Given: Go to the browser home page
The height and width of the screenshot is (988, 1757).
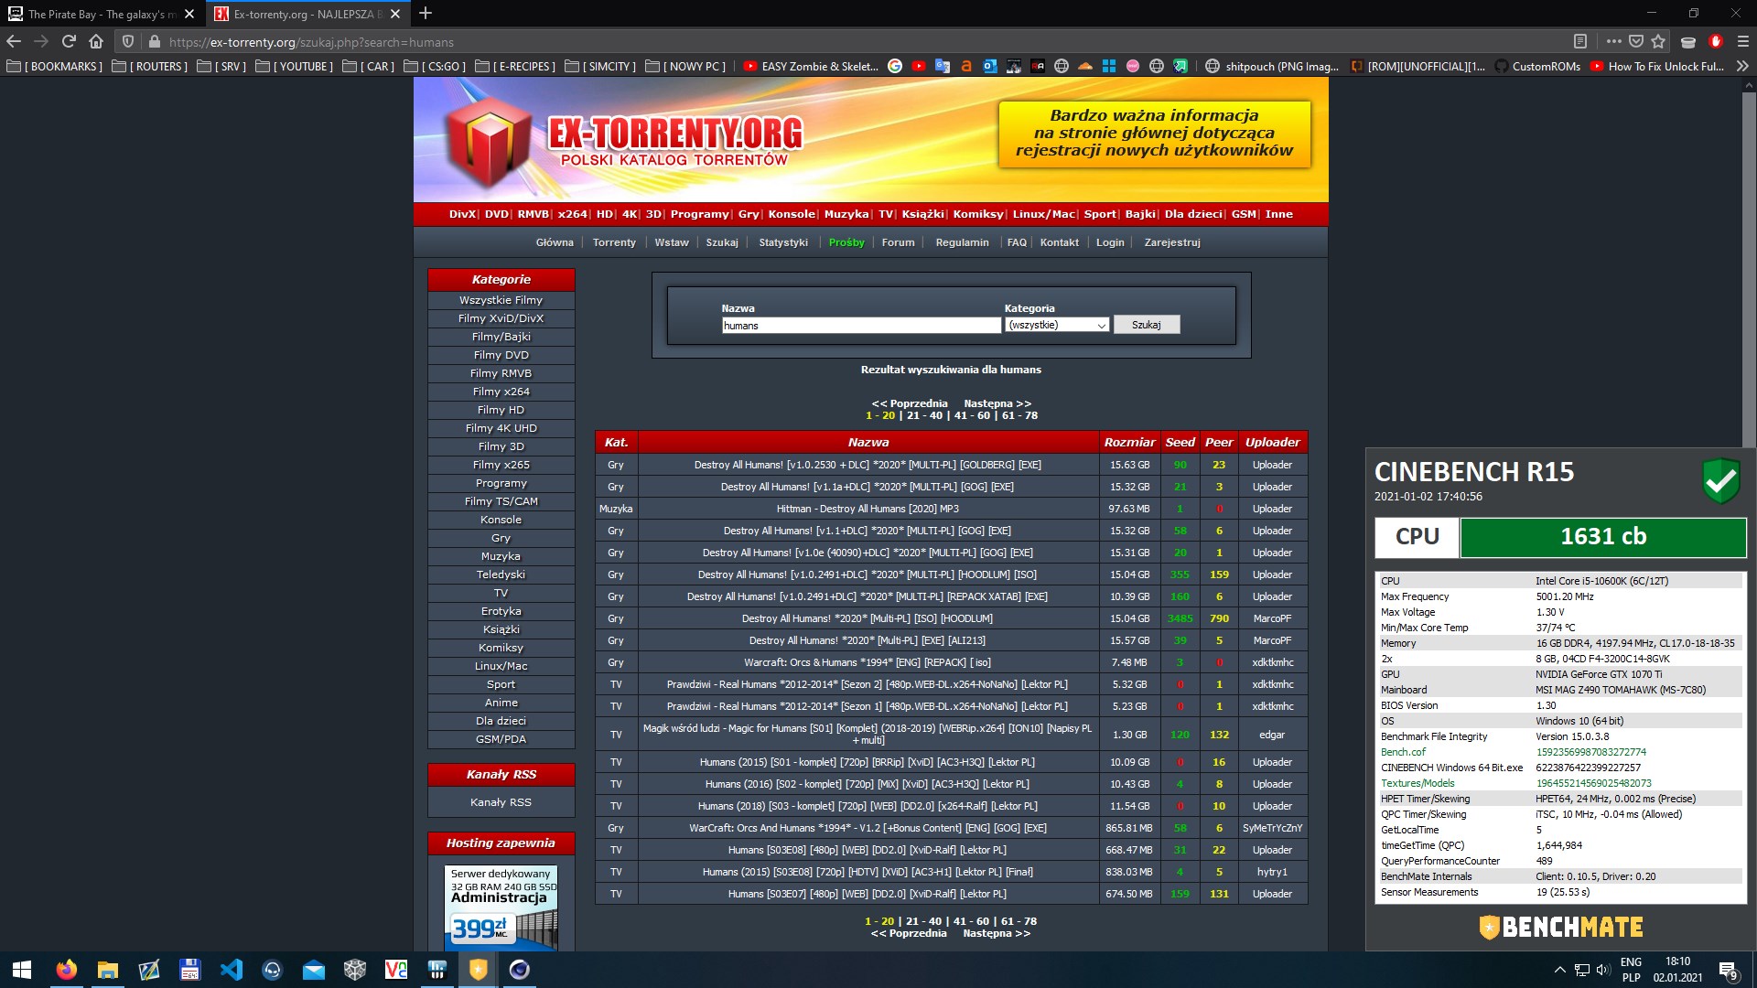Looking at the screenshot, I should point(96,42).
